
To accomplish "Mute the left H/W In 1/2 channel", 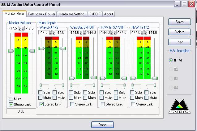I will coord(132,97).
